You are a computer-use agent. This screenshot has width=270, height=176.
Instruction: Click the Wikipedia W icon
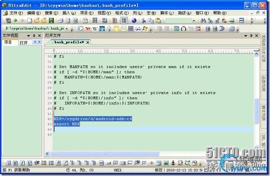pyautogui.click(x=95, y=29)
